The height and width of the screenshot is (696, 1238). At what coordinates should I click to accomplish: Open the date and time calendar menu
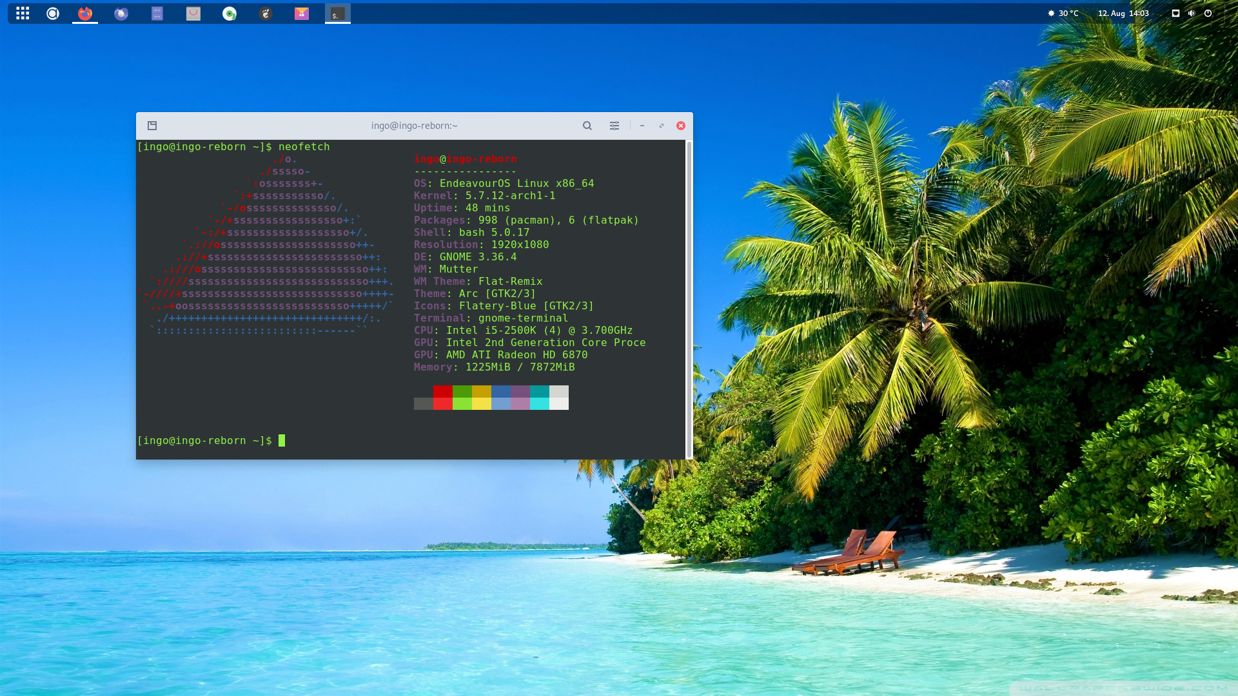1123,14
